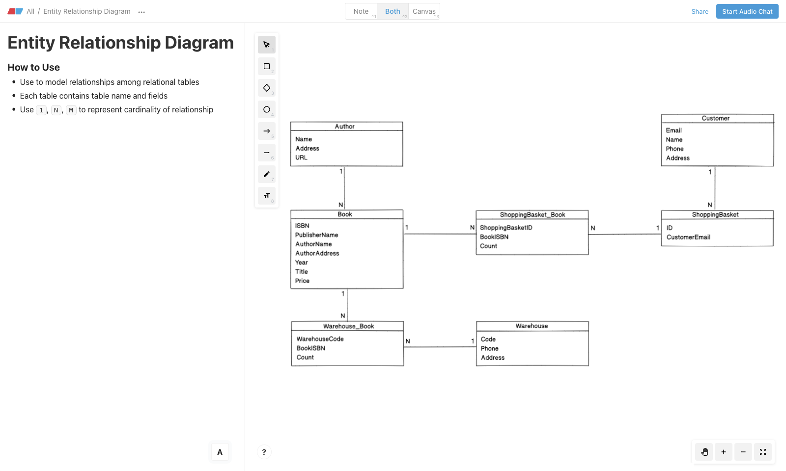The width and height of the screenshot is (786, 471).
Task: Select the Arrow tool
Action: coord(267,131)
